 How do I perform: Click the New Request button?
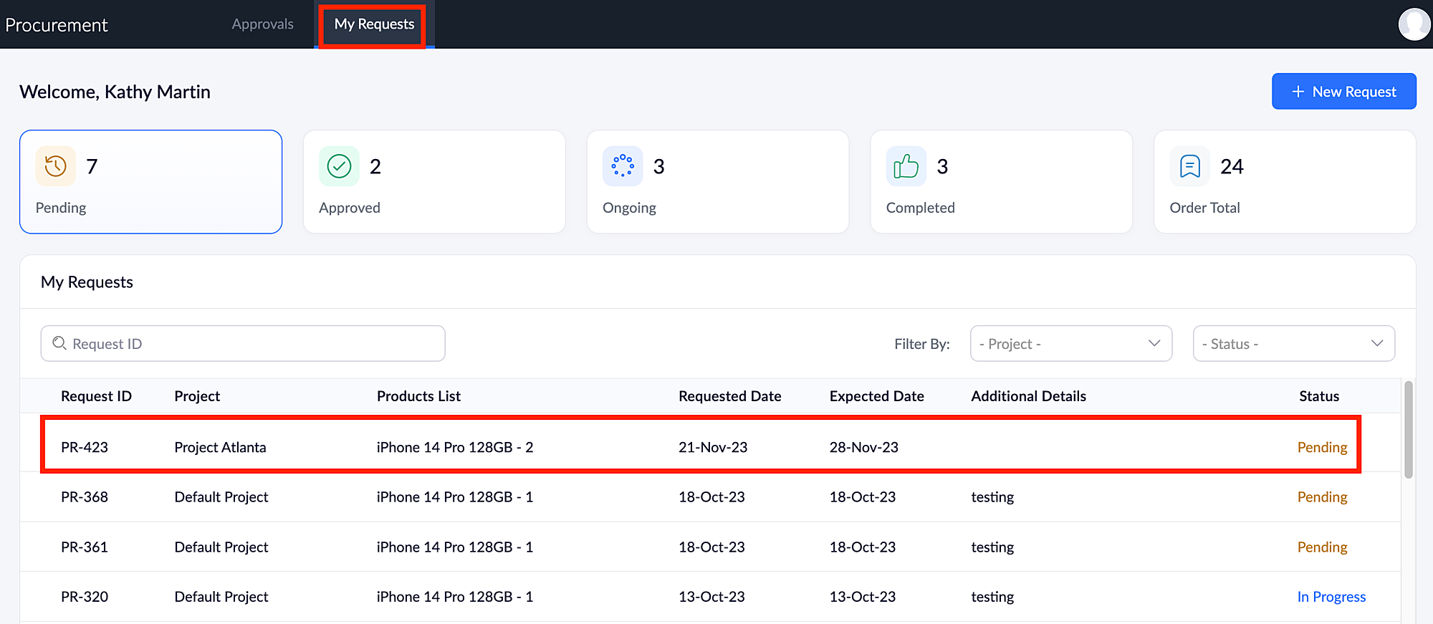coord(1344,92)
